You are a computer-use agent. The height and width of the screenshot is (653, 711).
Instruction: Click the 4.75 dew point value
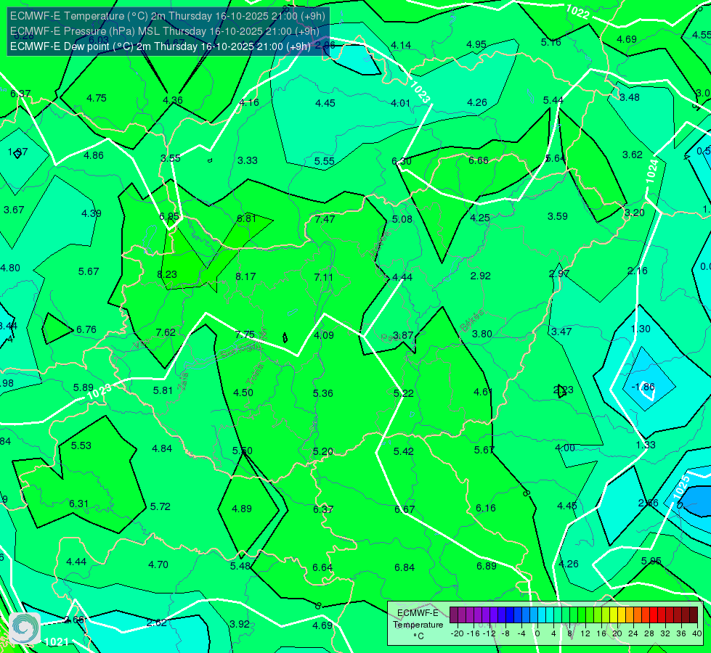[x=97, y=99]
